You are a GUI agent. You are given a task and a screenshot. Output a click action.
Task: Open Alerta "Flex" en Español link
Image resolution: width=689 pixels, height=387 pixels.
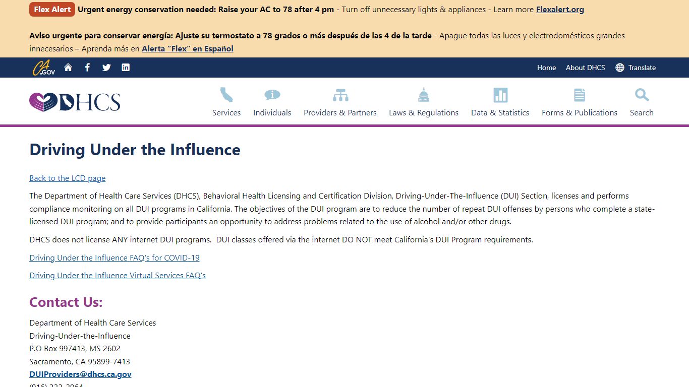188,49
